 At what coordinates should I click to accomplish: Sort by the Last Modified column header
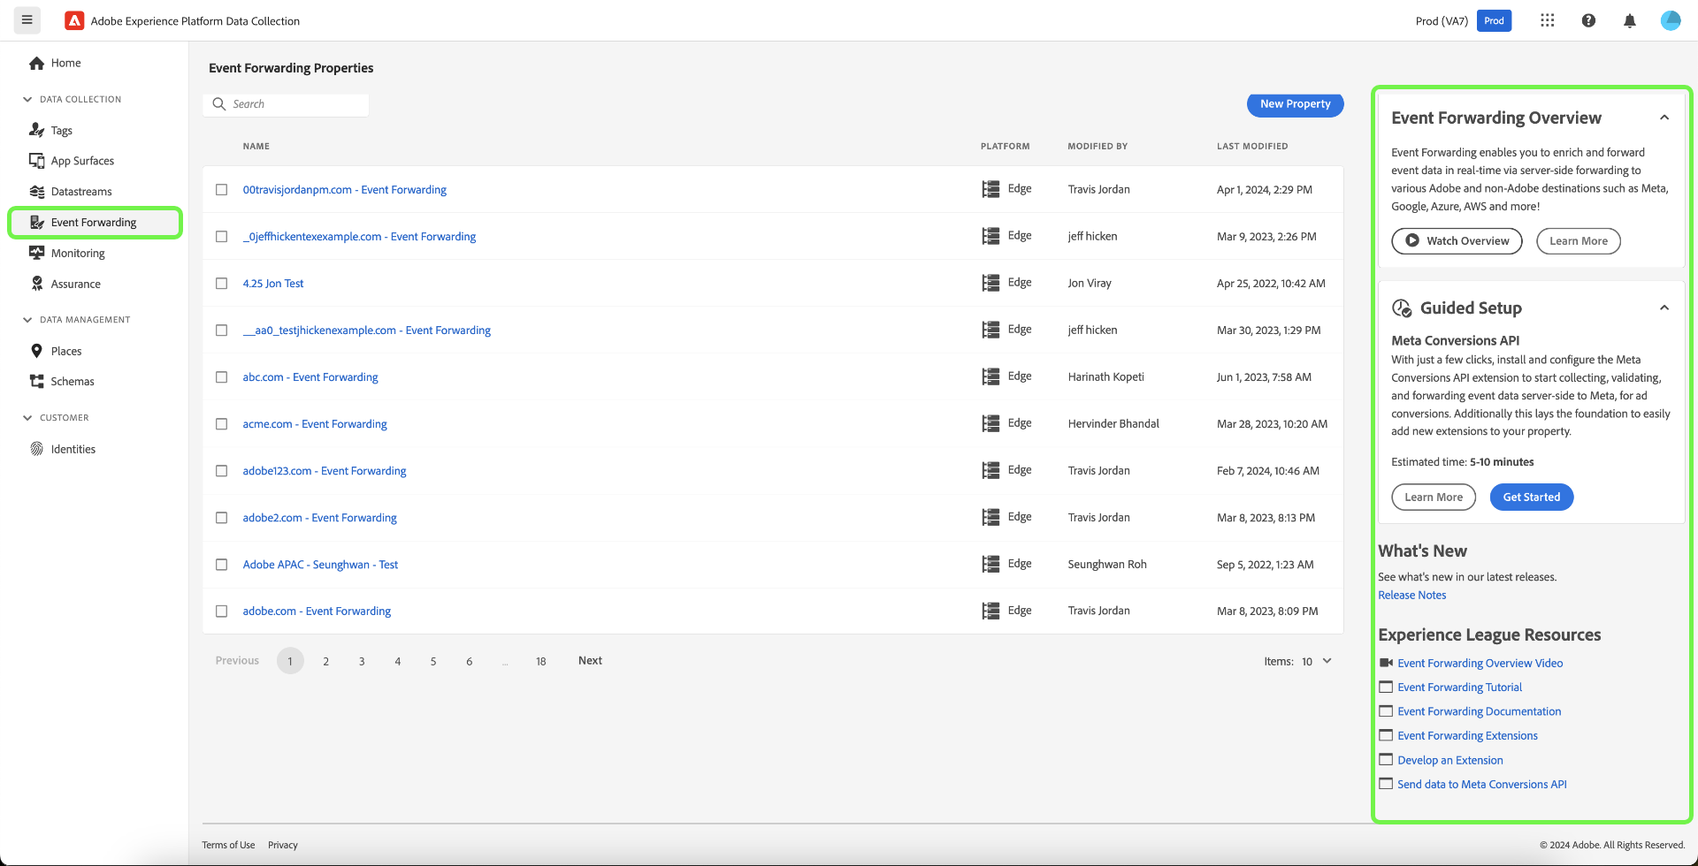1252,147
